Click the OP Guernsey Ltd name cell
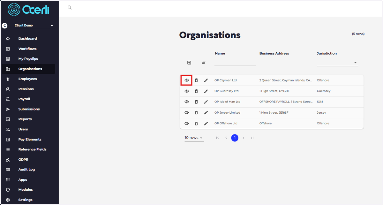The width and height of the screenshot is (383, 205). pyautogui.click(x=226, y=91)
